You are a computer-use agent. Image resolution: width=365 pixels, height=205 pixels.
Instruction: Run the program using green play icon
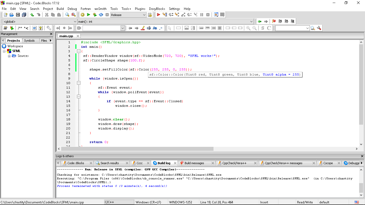coord(88,15)
